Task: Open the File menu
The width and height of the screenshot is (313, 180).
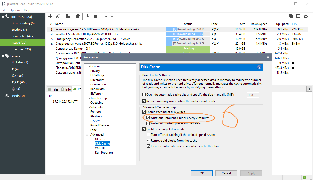Action: coord(4,10)
